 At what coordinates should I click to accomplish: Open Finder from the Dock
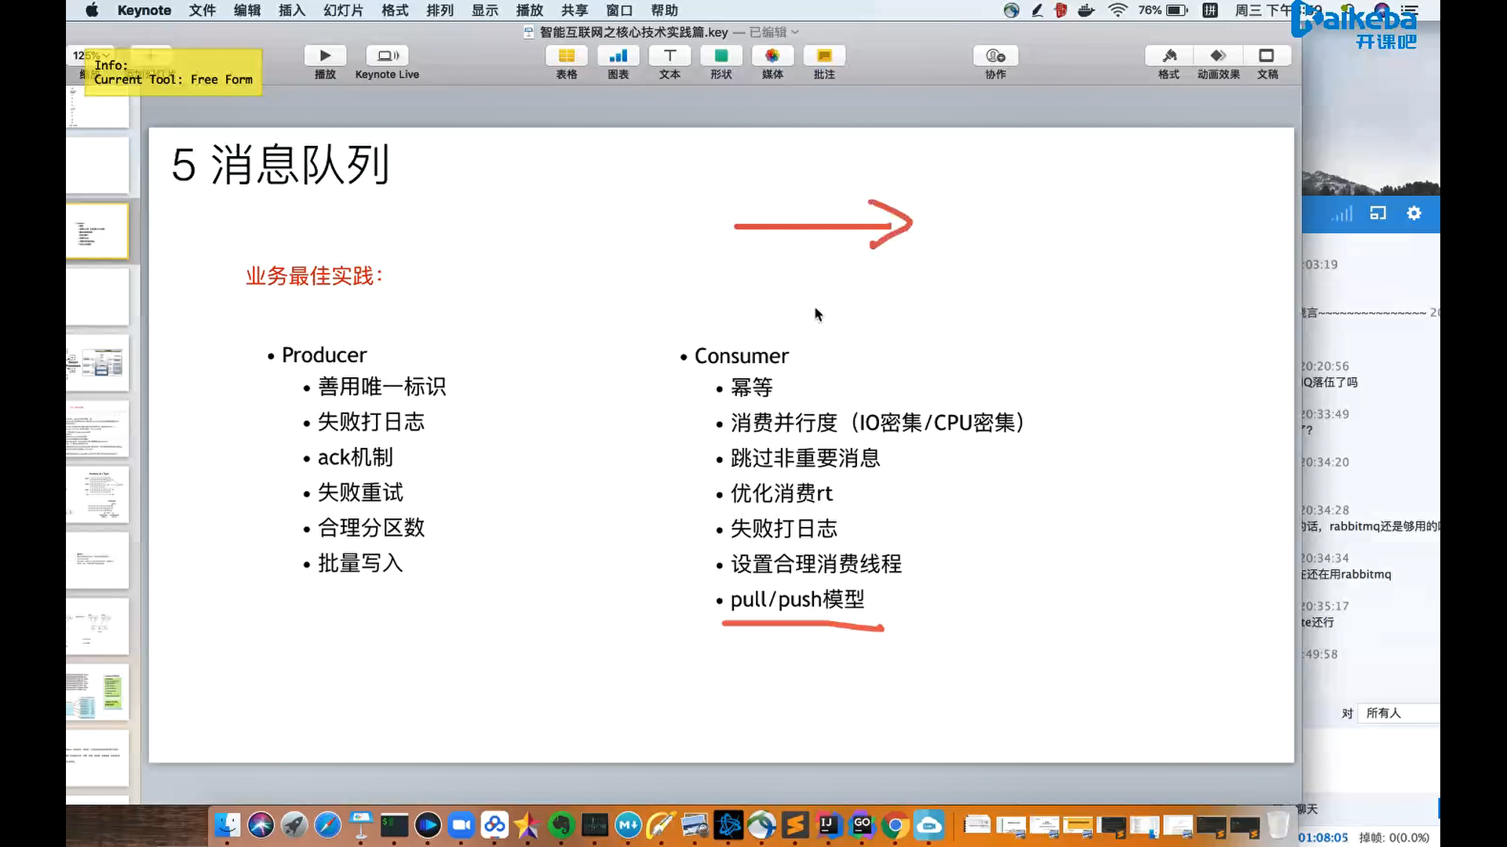pos(228,825)
